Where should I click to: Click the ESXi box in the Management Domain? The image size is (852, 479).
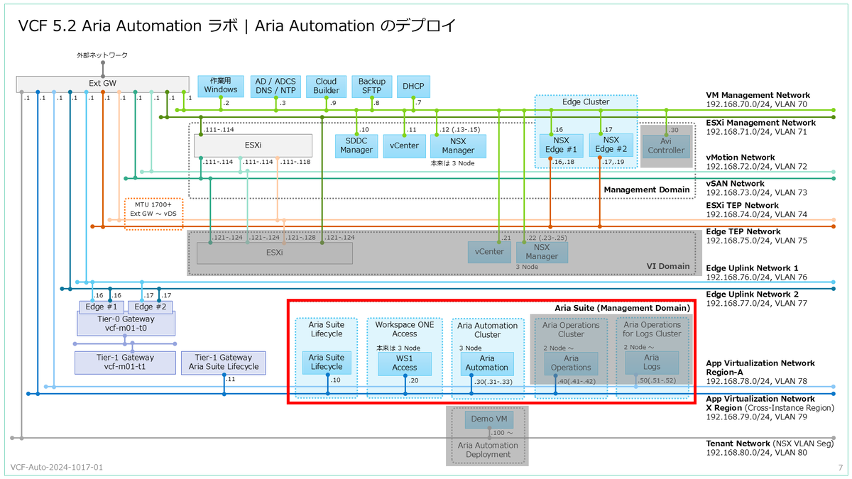253,145
